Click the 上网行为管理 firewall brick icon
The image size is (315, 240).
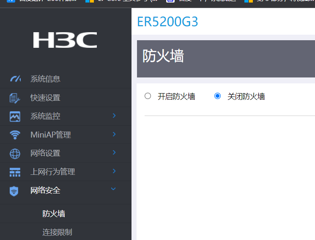pyautogui.click(x=15, y=172)
